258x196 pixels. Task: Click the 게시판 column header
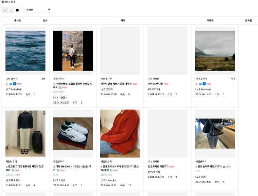tap(17, 21)
